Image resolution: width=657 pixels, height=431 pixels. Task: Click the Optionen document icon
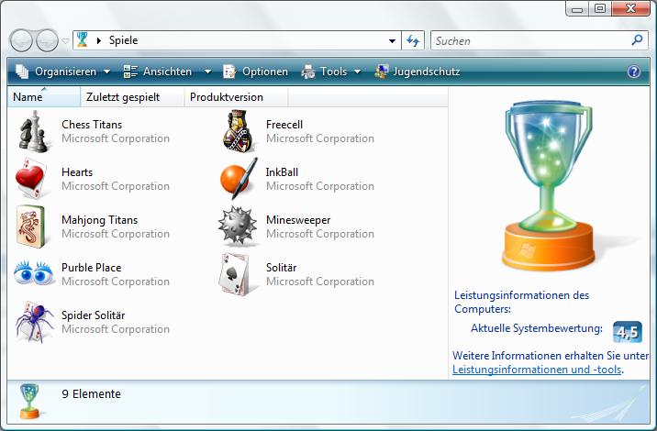(229, 72)
